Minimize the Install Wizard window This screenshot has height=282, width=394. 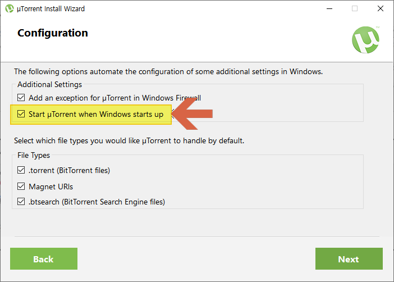click(x=329, y=8)
